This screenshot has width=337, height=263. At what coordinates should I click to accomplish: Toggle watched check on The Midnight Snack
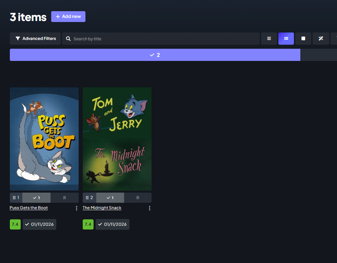[x=110, y=198]
